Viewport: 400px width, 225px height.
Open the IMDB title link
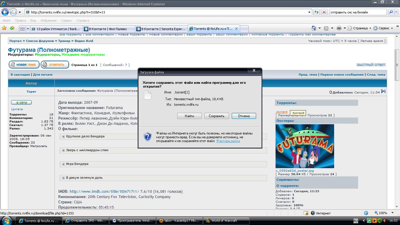tap(104, 192)
